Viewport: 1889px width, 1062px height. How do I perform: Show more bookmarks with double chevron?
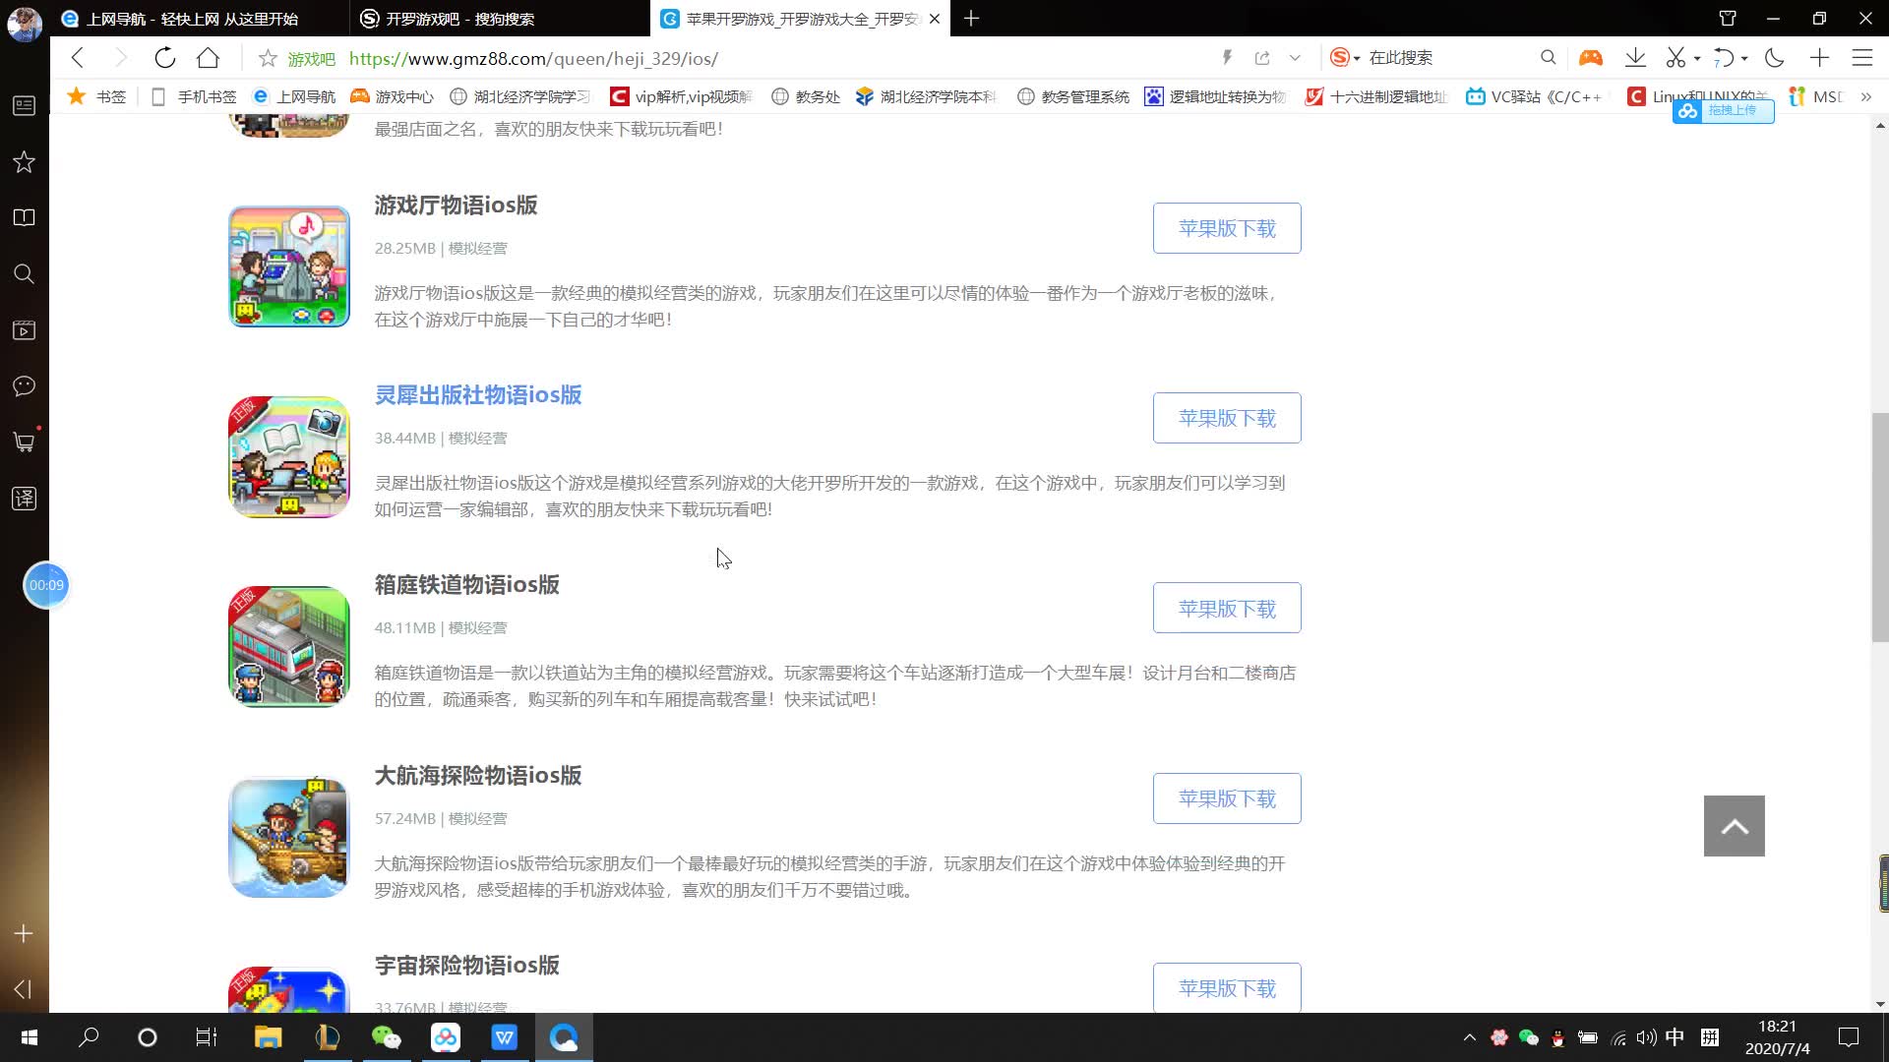(x=1865, y=96)
